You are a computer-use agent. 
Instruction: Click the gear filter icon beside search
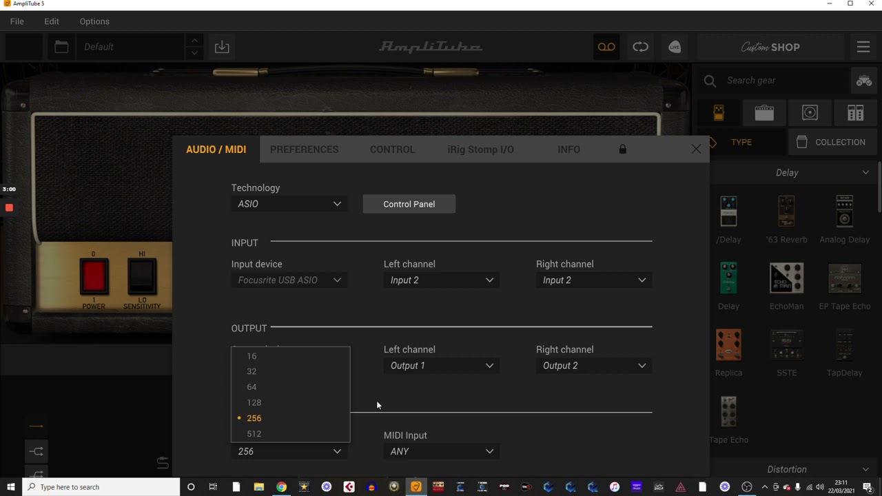coord(864,81)
